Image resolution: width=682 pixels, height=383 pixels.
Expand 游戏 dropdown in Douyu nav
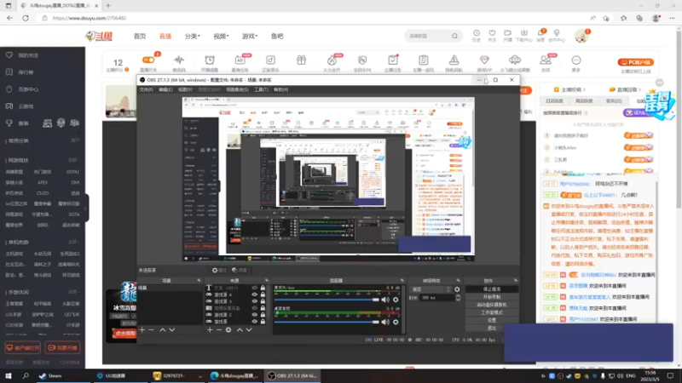pos(250,36)
